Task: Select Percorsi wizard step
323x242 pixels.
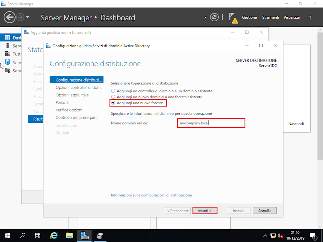Action: (62, 102)
